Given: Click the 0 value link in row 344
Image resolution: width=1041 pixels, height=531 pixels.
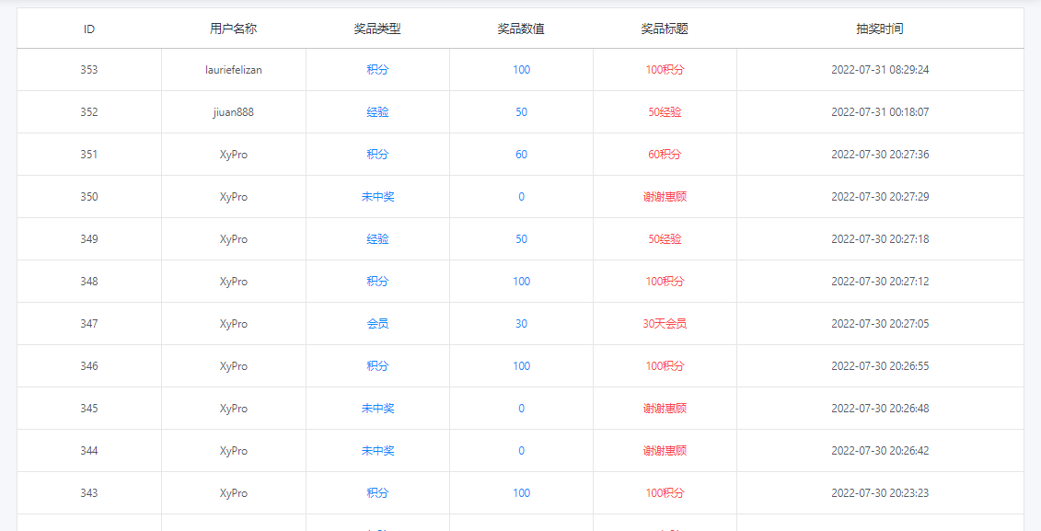Looking at the screenshot, I should pos(520,450).
